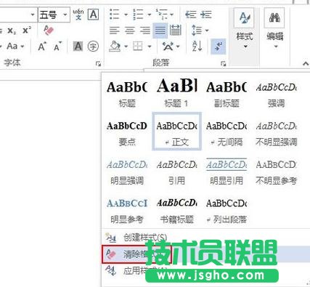Apply enclosed character (字 in circle)
Viewport: 310px width, 287px height.
coord(93,47)
